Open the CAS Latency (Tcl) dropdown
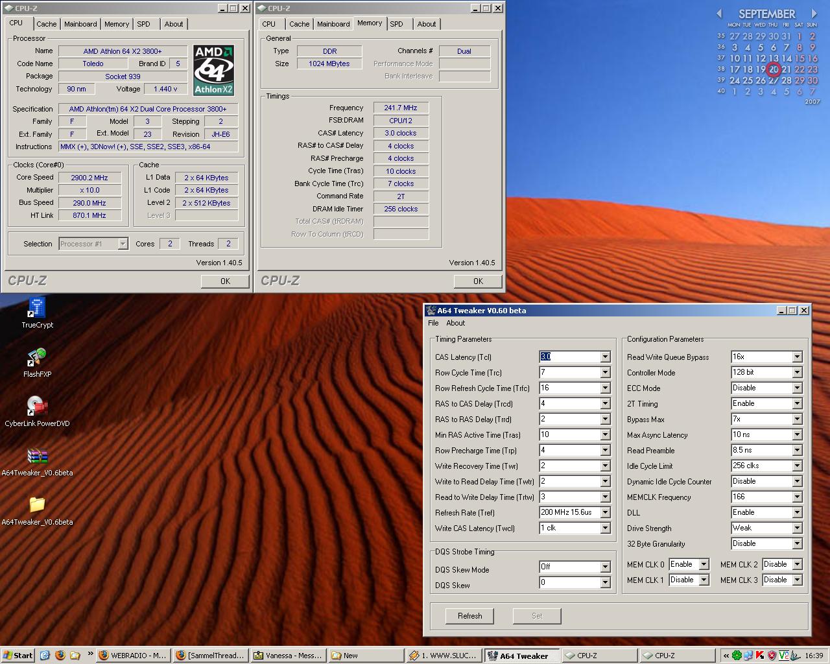This screenshot has height=664, width=830. [605, 357]
